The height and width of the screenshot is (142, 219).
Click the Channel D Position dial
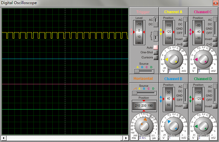pyautogui.click(x=198, y=99)
